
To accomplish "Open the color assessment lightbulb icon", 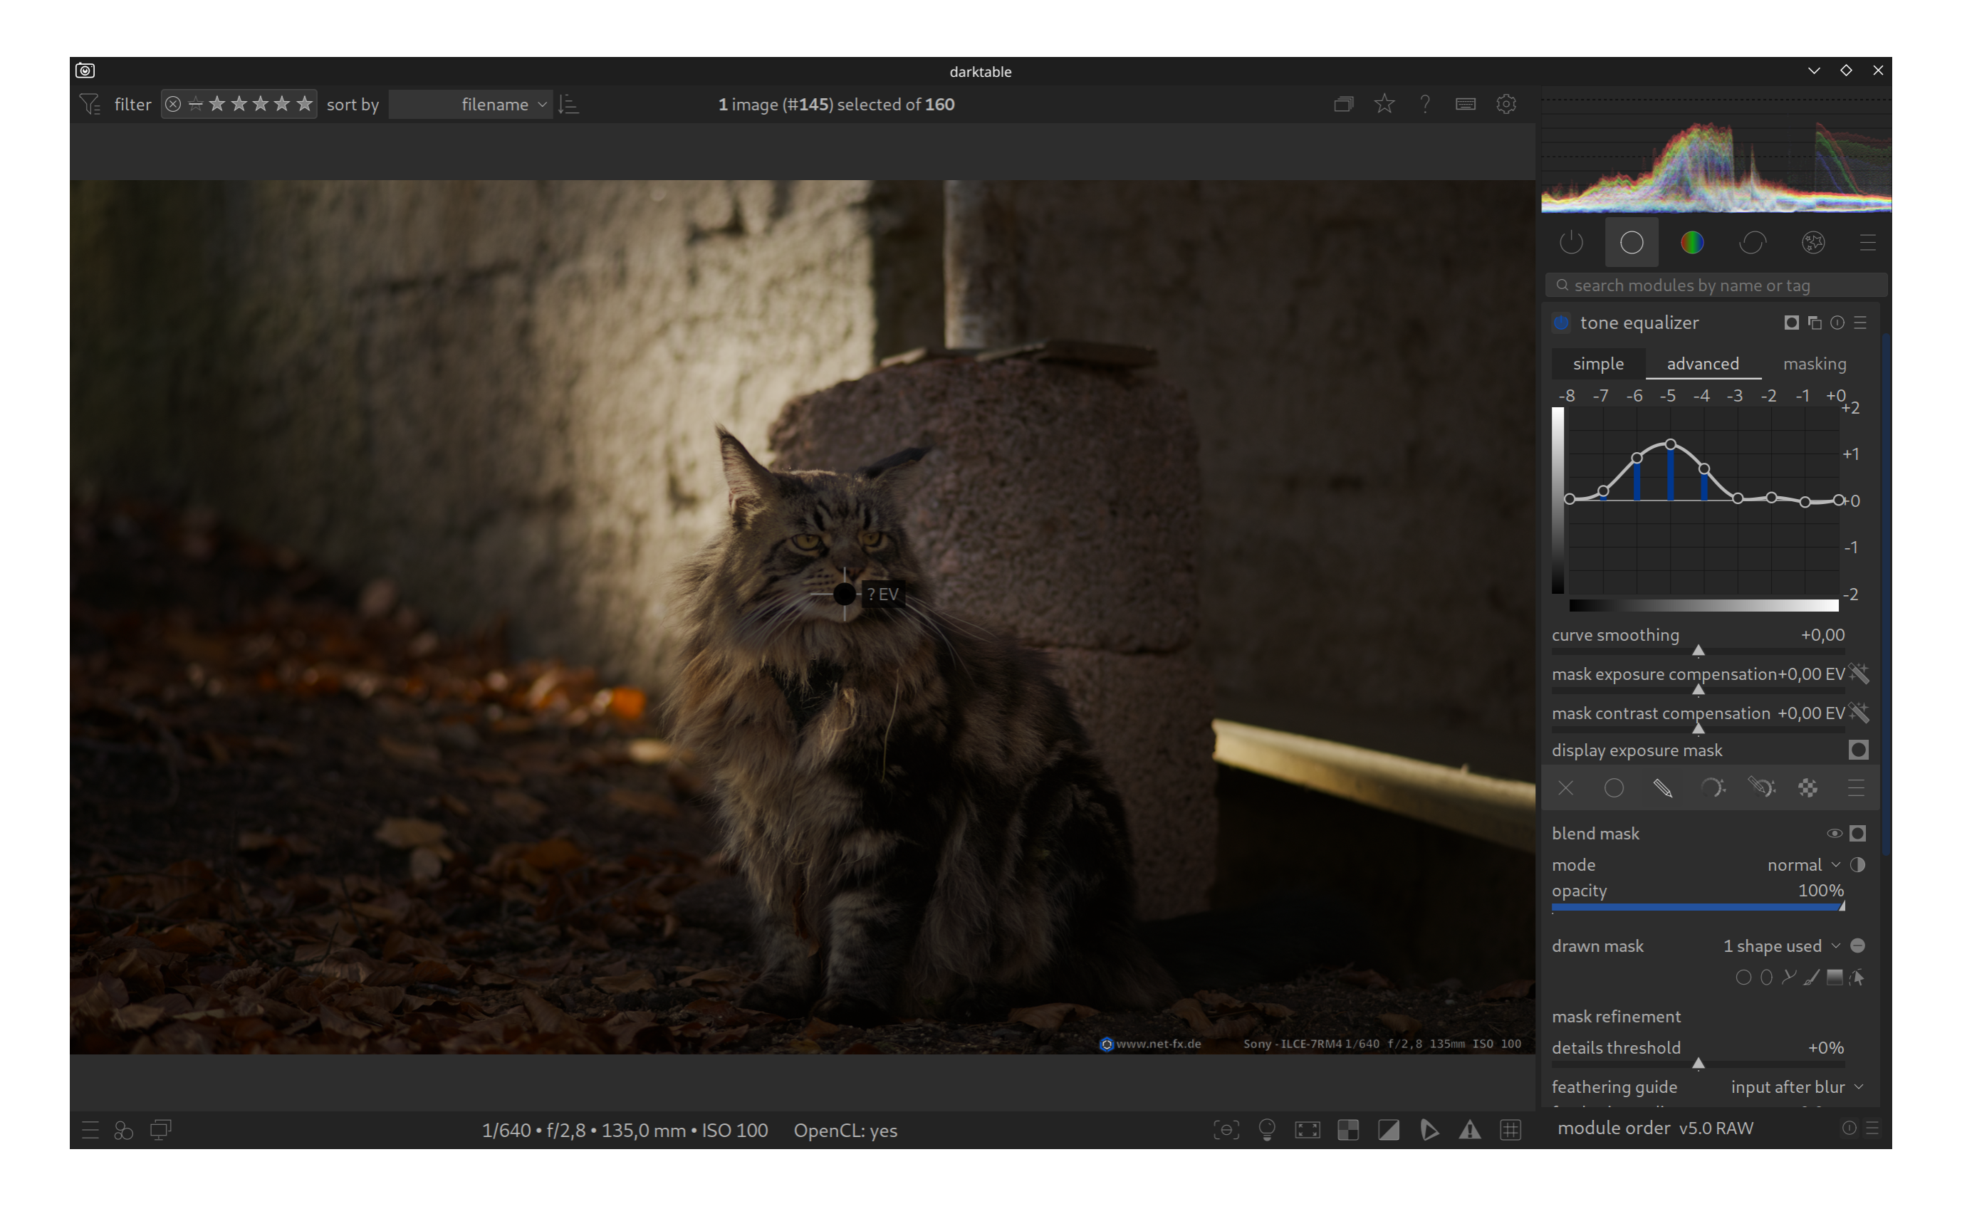I will (1267, 1130).
